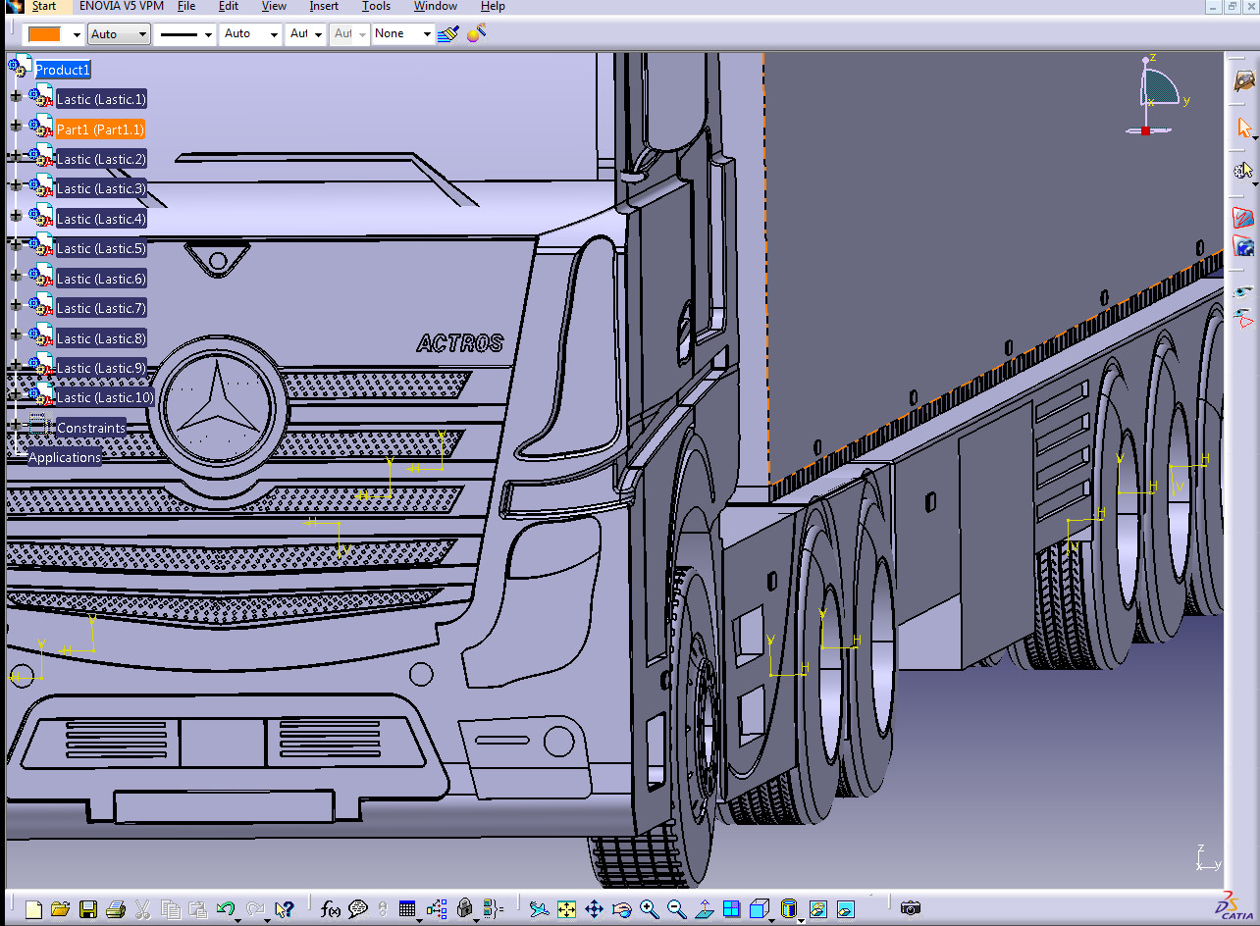Expand the Constraints tree node

(16, 424)
